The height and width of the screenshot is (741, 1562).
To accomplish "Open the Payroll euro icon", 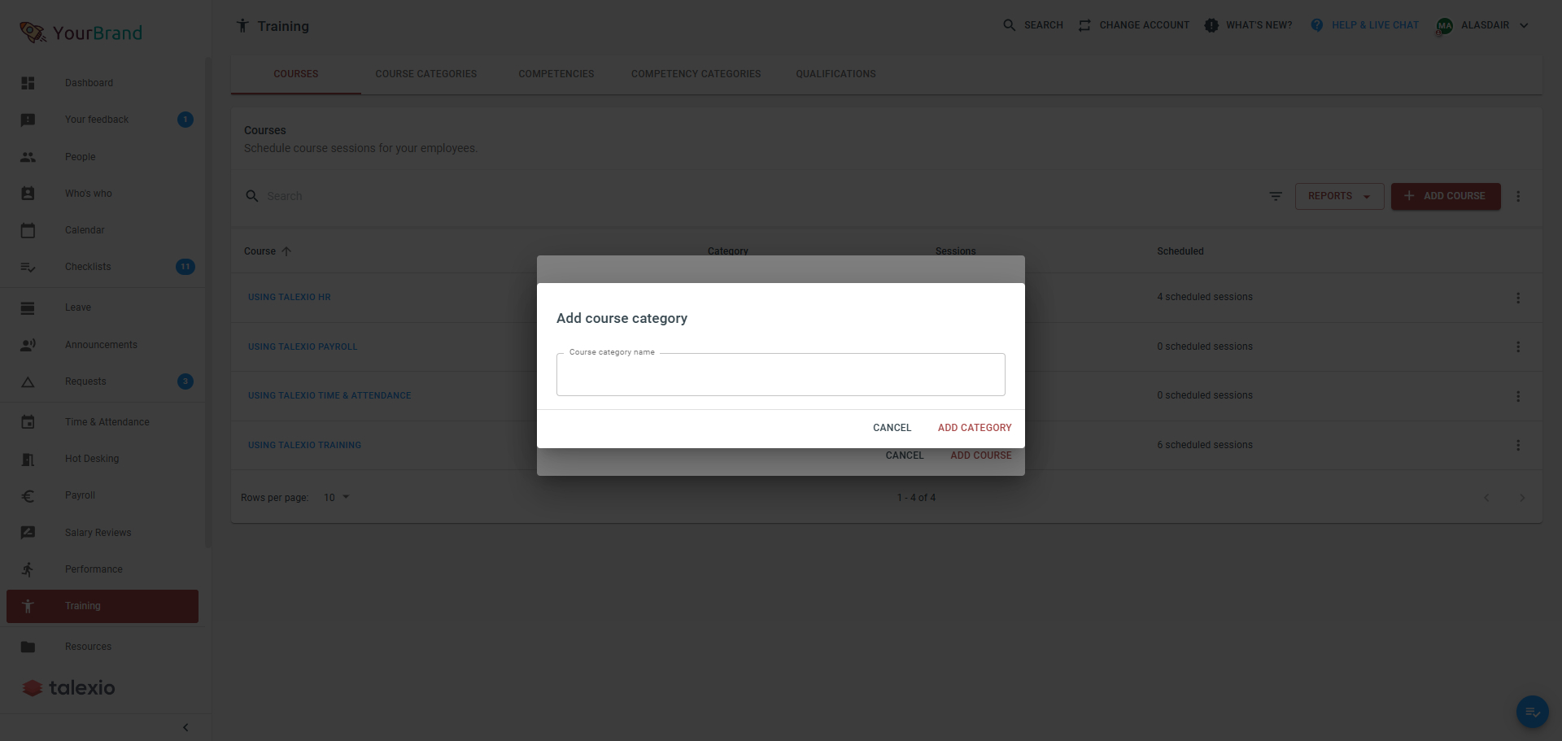I will click(x=28, y=495).
